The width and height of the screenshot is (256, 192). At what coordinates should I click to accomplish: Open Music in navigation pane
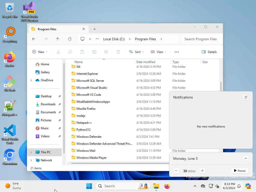[44, 128]
